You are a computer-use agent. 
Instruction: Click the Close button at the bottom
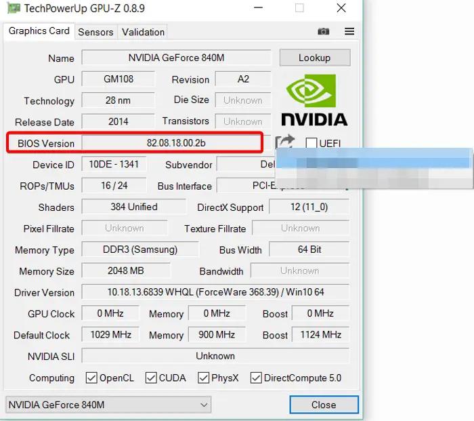[324, 405]
